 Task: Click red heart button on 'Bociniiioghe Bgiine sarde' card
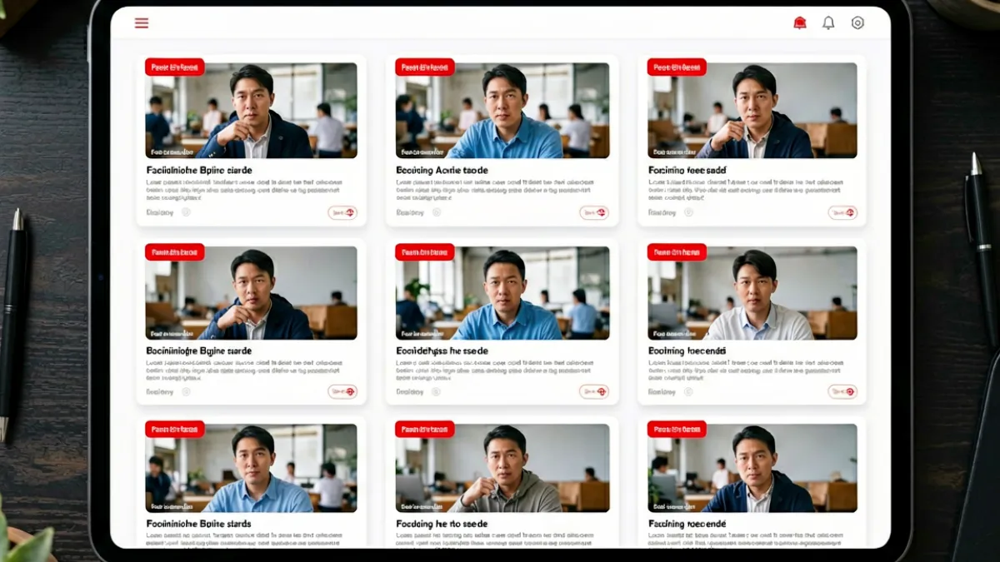coord(342,391)
